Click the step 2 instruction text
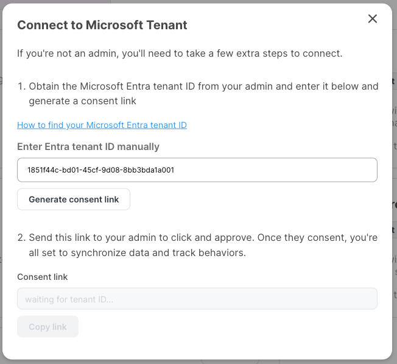The image size is (397, 364). 203,237
